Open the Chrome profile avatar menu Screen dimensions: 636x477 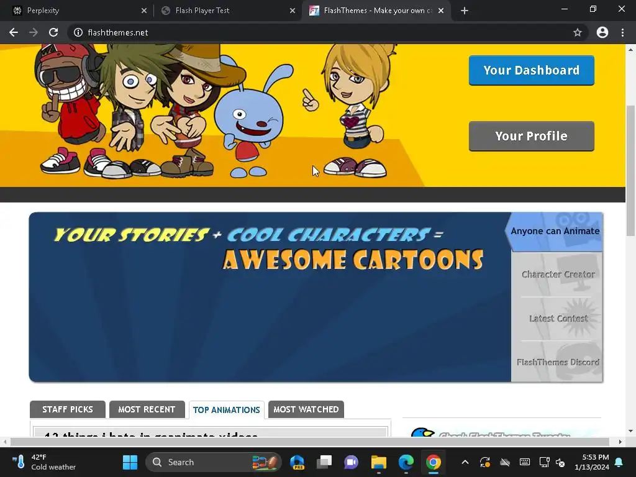[602, 32]
